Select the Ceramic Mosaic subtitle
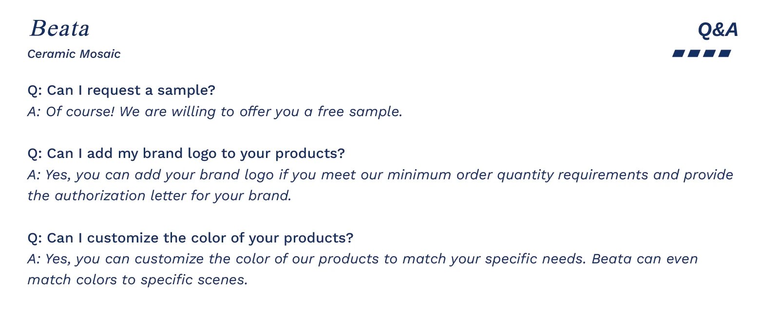 click(x=74, y=54)
